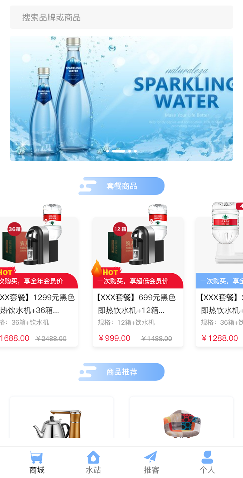Select the last carousel indicator dot
The width and height of the screenshot is (243, 478).
pos(135,151)
